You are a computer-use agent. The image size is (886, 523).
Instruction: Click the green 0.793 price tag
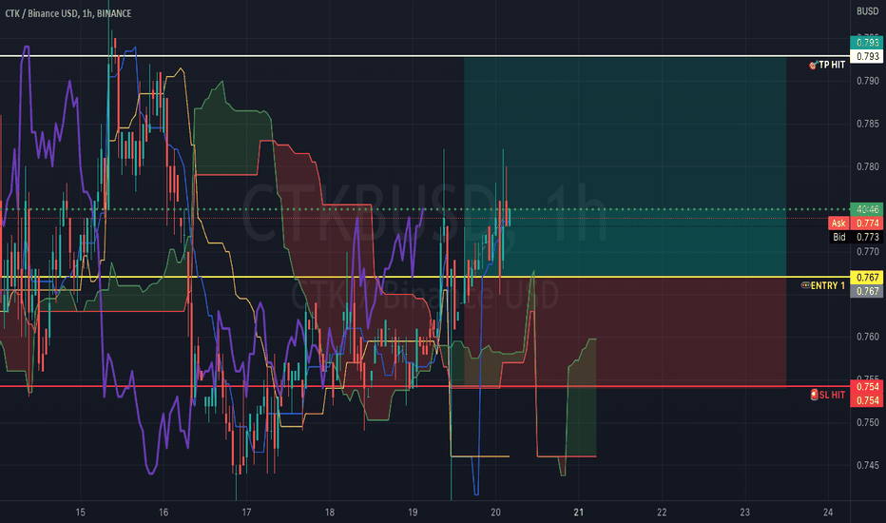coord(867,43)
